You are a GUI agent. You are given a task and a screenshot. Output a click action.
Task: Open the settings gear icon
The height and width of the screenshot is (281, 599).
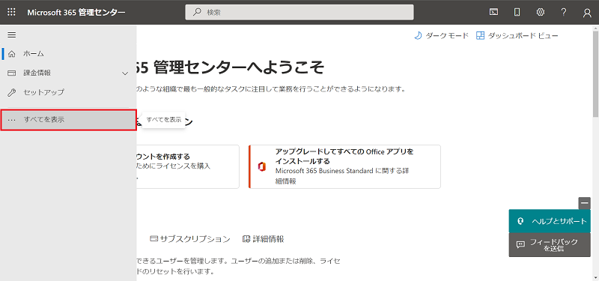(x=540, y=12)
